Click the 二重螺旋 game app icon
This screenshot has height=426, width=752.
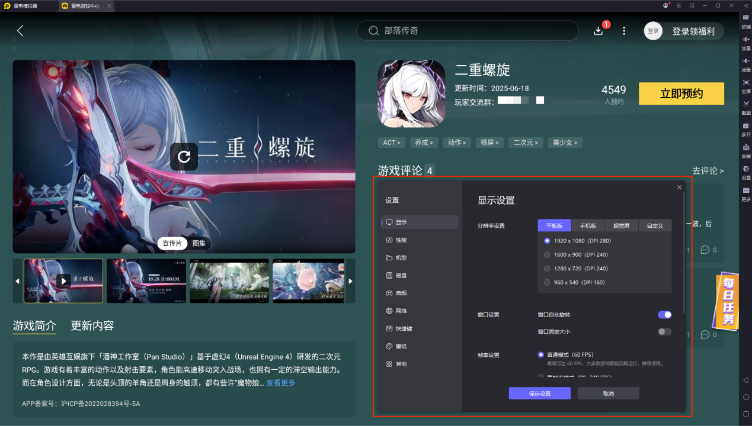pyautogui.click(x=411, y=93)
